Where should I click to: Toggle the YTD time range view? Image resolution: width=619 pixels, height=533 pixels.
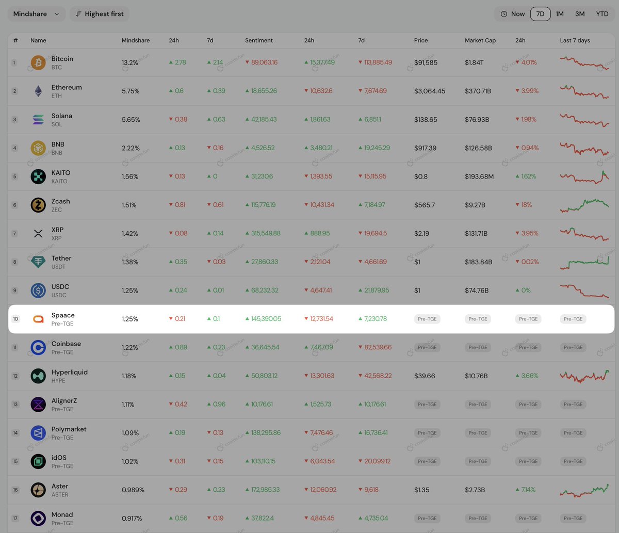pos(602,14)
